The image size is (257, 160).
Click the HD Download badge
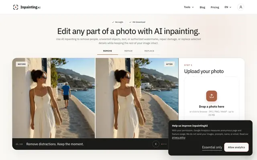(x=137, y=22)
